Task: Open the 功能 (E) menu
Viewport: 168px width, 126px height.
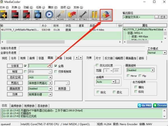Action: tap(28, 7)
